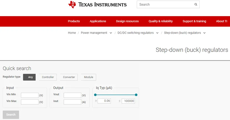Open the Applications menu
This screenshot has height=120, width=230.
[x=98, y=21]
